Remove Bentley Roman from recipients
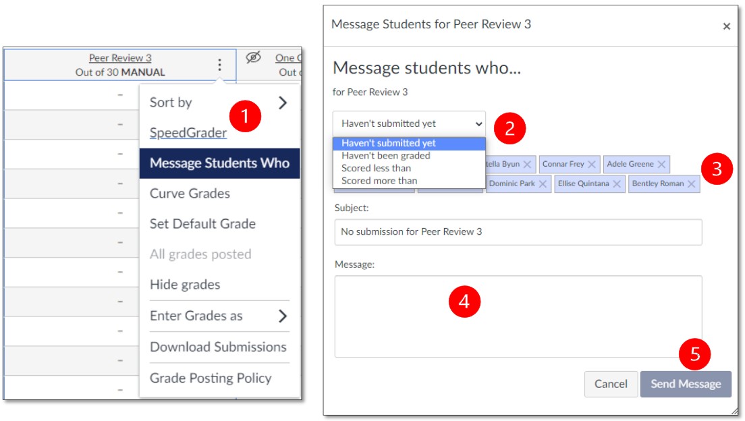 691,184
